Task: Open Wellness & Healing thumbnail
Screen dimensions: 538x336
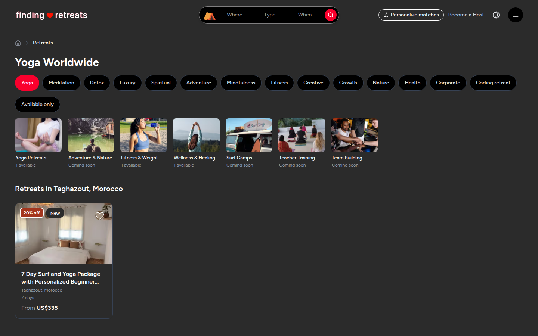Action: coord(196,135)
